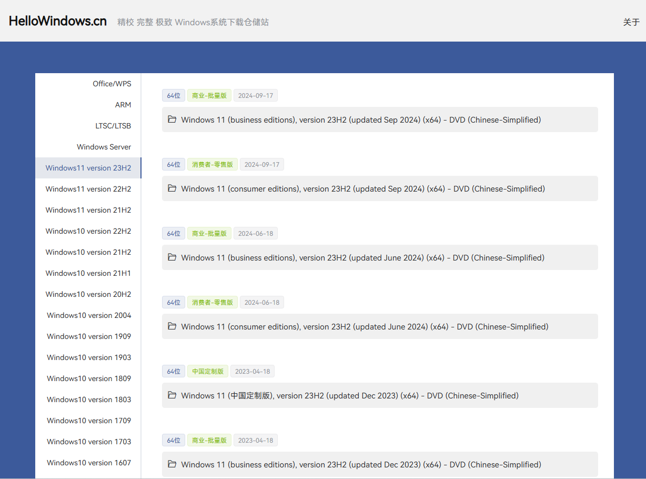Select ARM category in sidebar
This screenshot has width=646, height=479.
pyautogui.click(x=123, y=105)
